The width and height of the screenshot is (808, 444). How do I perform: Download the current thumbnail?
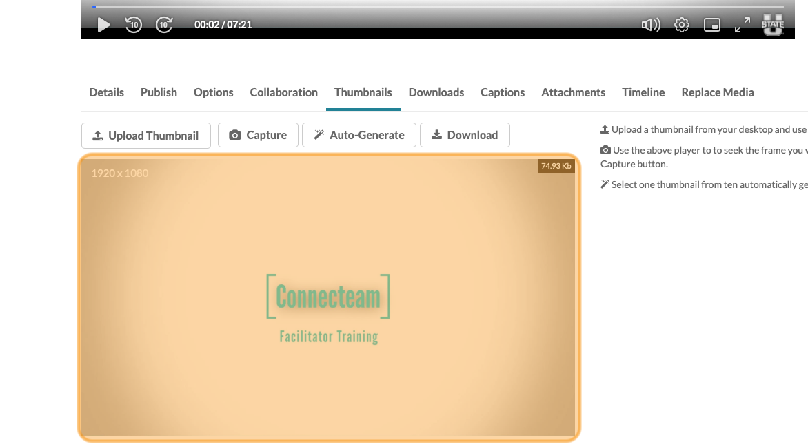465,135
